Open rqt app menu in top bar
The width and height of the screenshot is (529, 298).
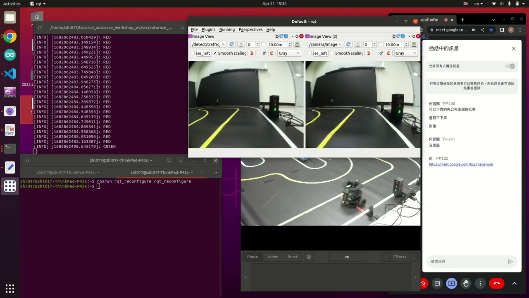[x=38, y=4]
